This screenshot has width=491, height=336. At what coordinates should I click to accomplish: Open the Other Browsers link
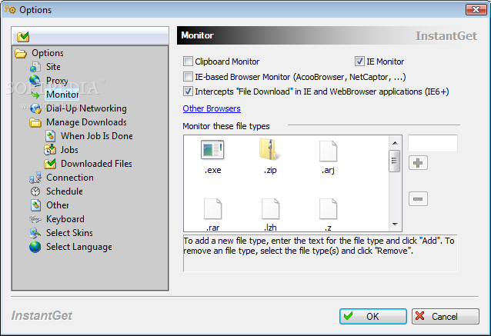pos(212,108)
